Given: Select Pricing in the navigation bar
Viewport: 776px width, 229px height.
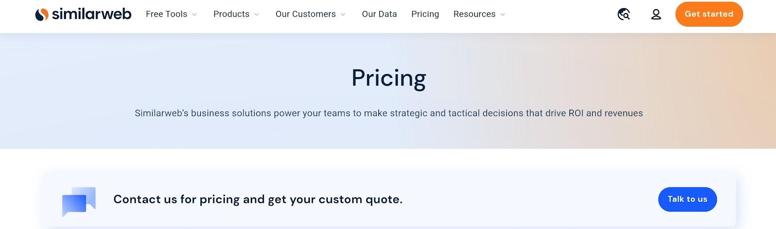Looking at the screenshot, I should pos(425,14).
